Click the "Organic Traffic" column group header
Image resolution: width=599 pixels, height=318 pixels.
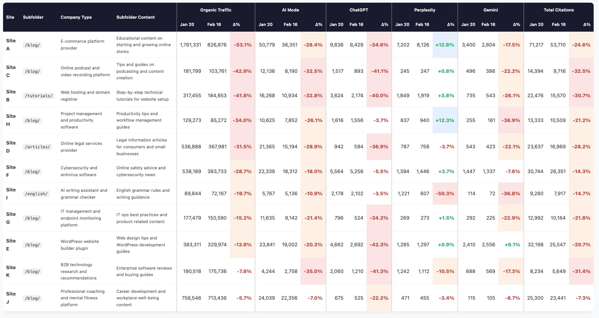(x=216, y=10)
